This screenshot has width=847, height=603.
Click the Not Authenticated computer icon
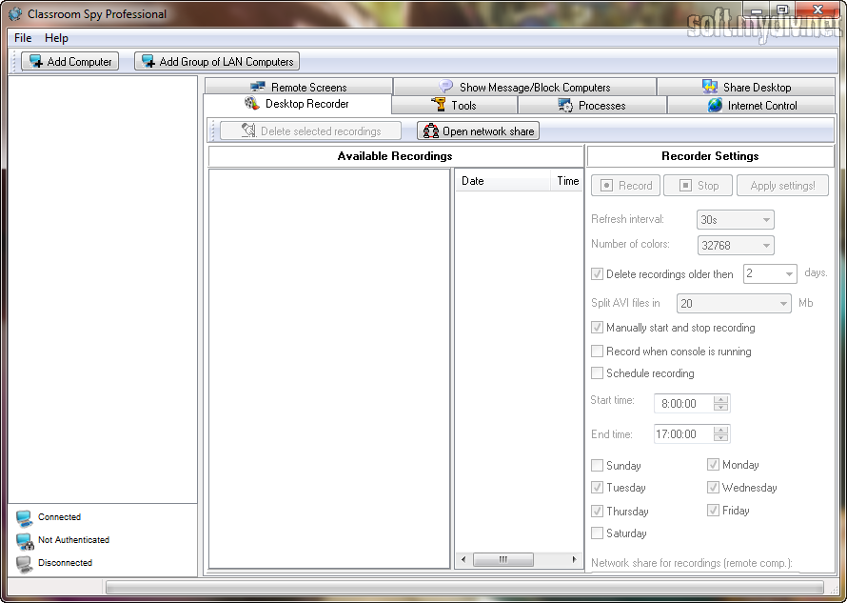(x=25, y=541)
